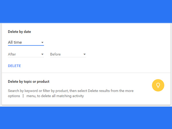Click the Before date field label

coord(56,54)
